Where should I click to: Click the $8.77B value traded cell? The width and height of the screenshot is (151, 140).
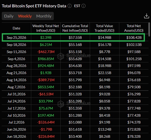105,52
